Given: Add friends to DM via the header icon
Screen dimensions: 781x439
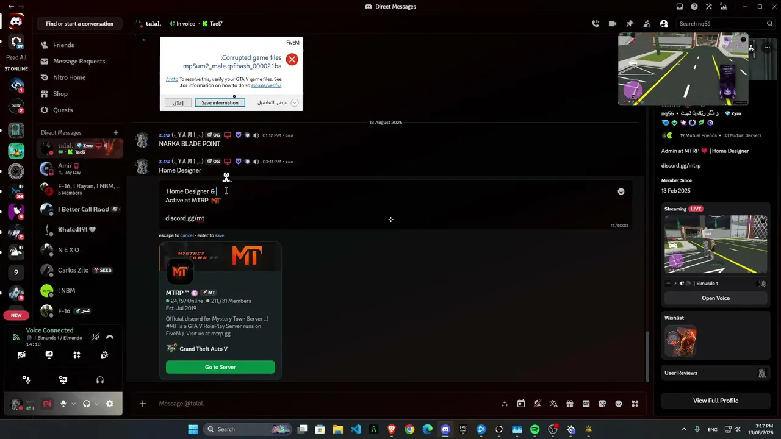Looking at the screenshot, I should 647,24.
